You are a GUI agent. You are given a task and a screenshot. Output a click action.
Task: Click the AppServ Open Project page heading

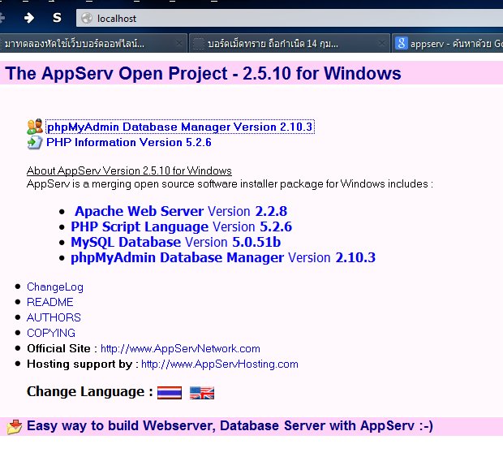pos(203,73)
